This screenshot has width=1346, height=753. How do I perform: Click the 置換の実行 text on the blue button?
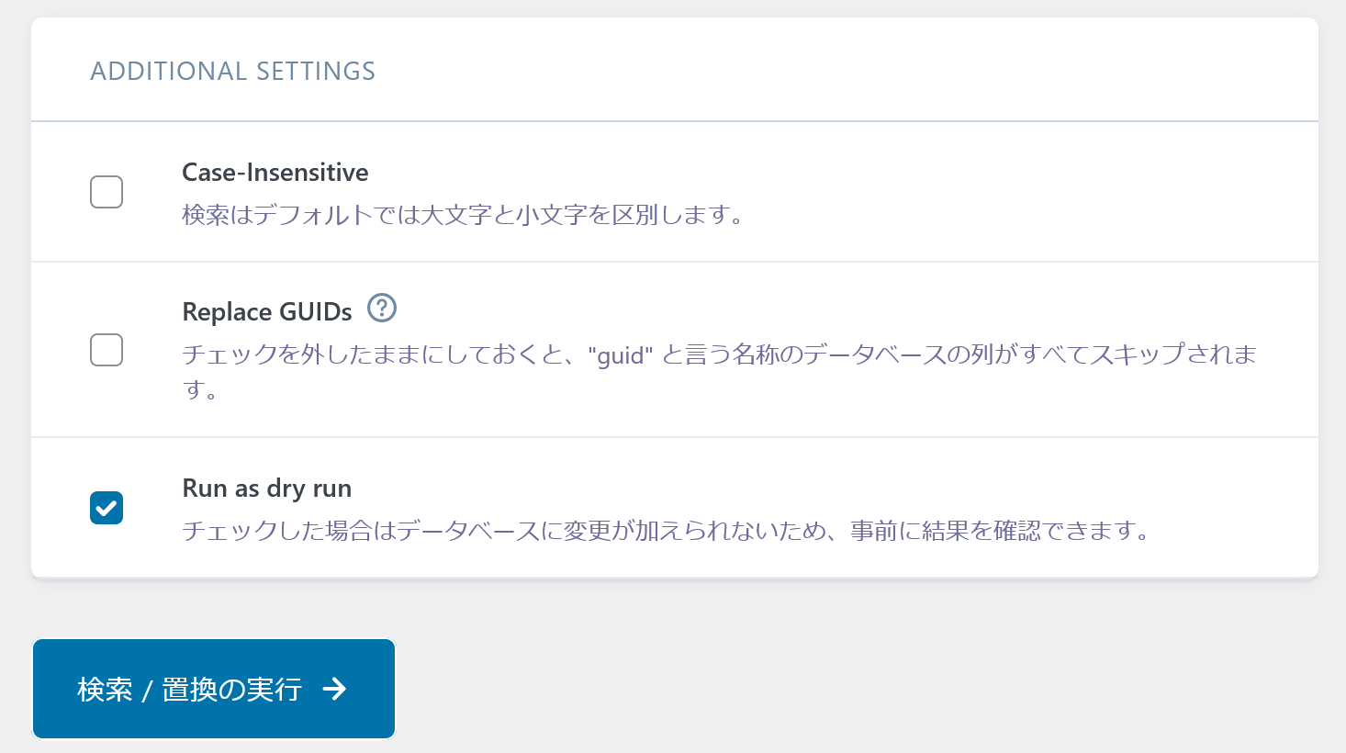click(232, 690)
